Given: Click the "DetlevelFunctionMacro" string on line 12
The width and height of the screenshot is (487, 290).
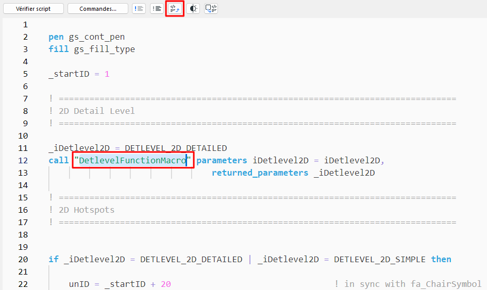Looking at the screenshot, I should tap(132, 160).
